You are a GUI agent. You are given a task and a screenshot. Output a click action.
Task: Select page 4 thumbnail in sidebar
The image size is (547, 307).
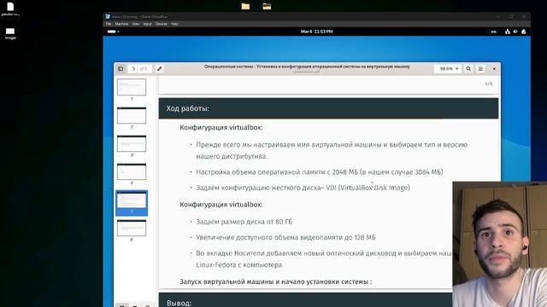[132, 171]
